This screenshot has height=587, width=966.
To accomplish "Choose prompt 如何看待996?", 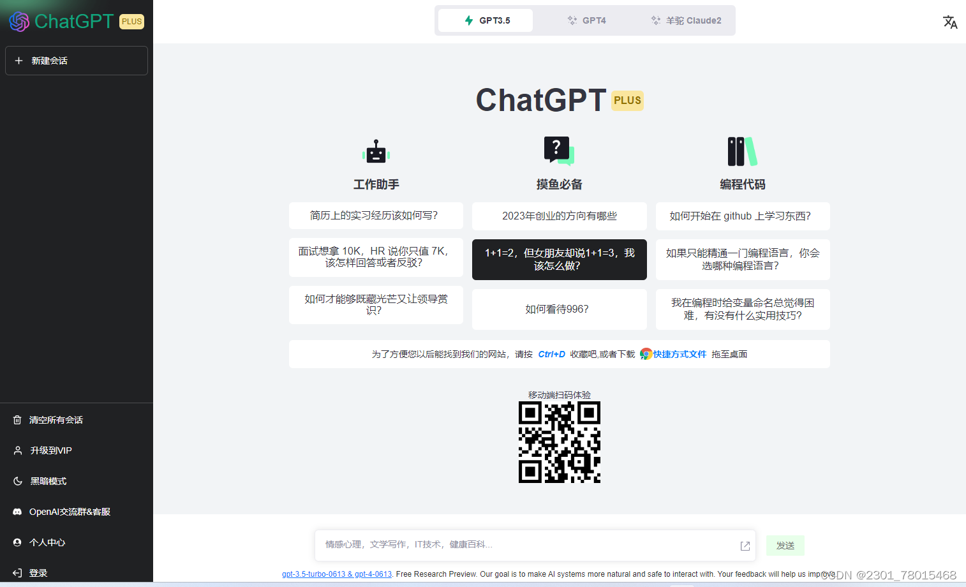I will click(x=560, y=309).
